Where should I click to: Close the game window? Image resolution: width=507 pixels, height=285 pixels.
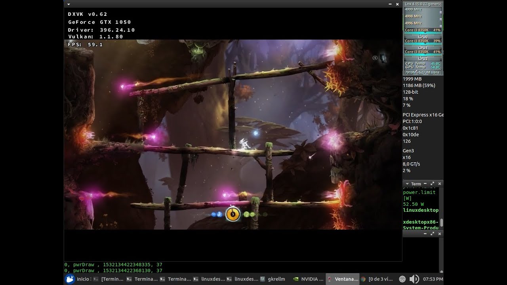[x=397, y=4]
